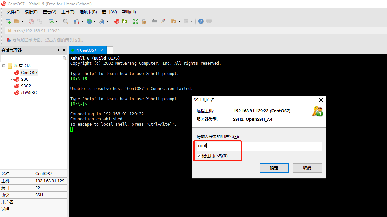
Task: Click the 确定 button
Action: 274,168
